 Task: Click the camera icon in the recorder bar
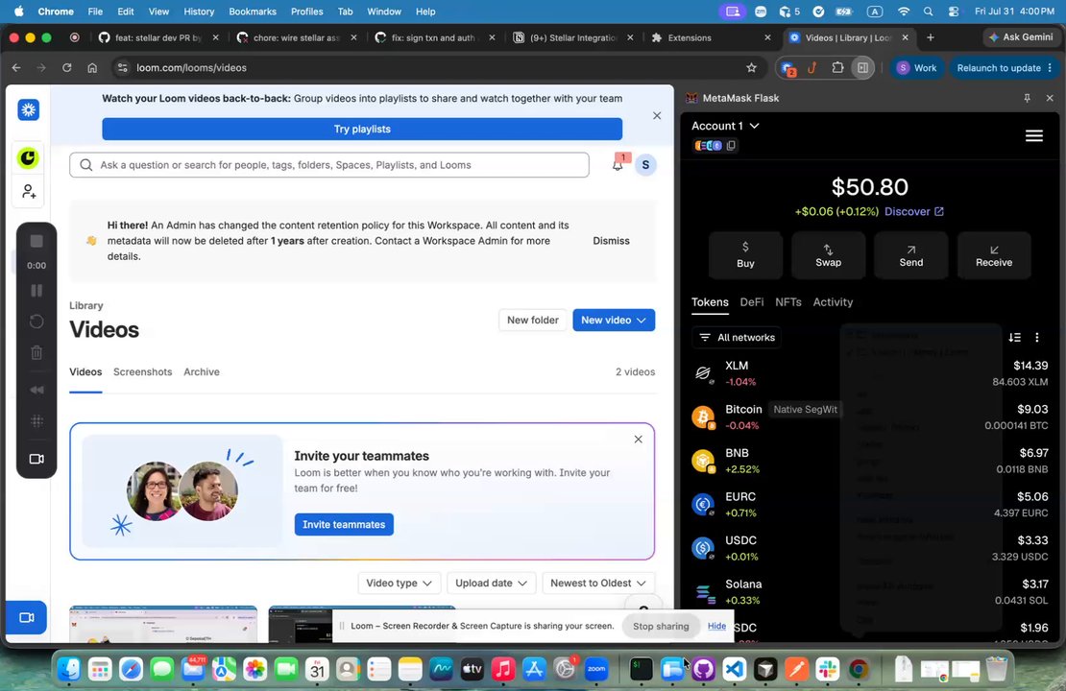36,459
